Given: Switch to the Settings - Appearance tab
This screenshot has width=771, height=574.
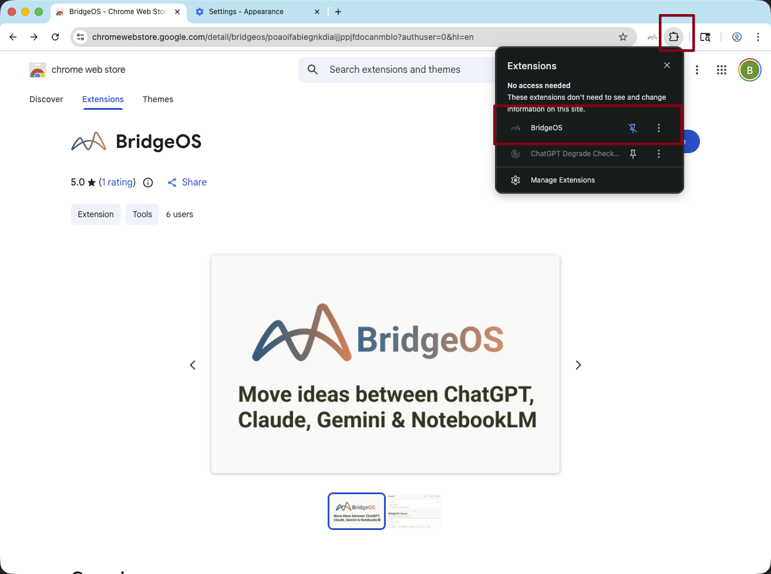Looking at the screenshot, I should [x=247, y=12].
